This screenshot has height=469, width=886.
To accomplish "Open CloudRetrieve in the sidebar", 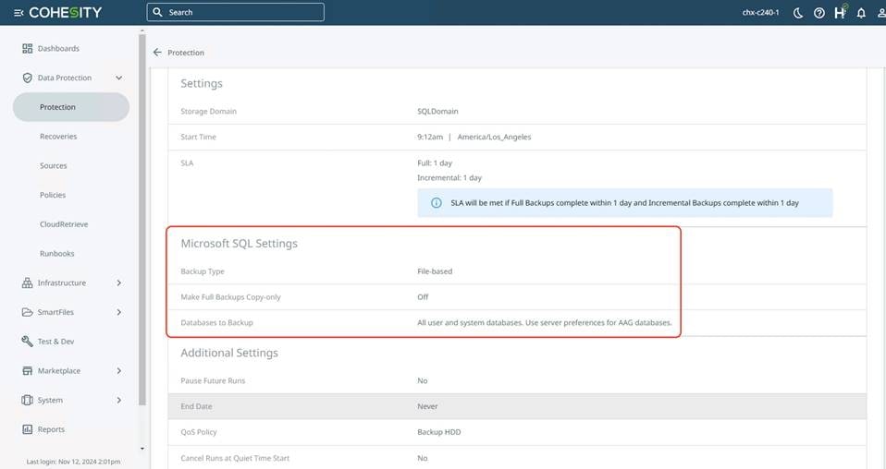I will coord(64,224).
